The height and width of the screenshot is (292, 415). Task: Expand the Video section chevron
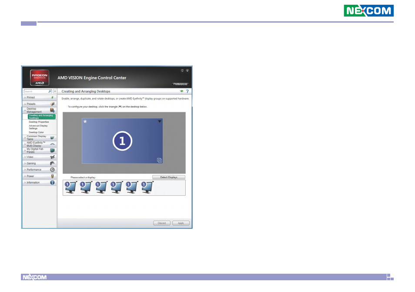click(25, 157)
